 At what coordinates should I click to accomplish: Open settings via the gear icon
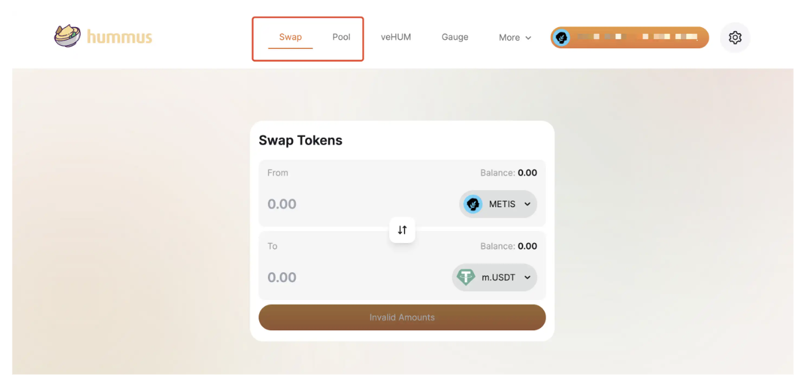click(735, 38)
